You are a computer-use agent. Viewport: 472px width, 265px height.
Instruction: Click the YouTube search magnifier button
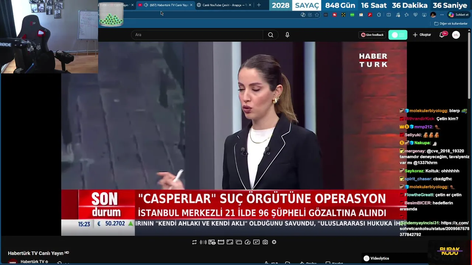[x=271, y=35]
